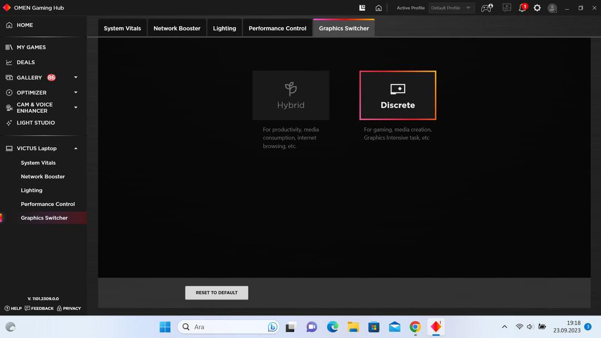Image resolution: width=601 pixels, height=338 pixels.
Task: Open Performance Control in sidebar tree
Action: click(x=47, y=204)
